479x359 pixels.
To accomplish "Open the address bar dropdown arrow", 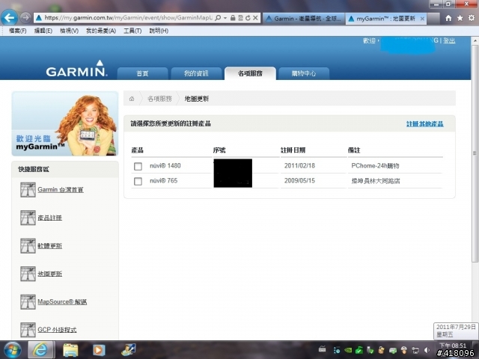I will coord(225,18).
